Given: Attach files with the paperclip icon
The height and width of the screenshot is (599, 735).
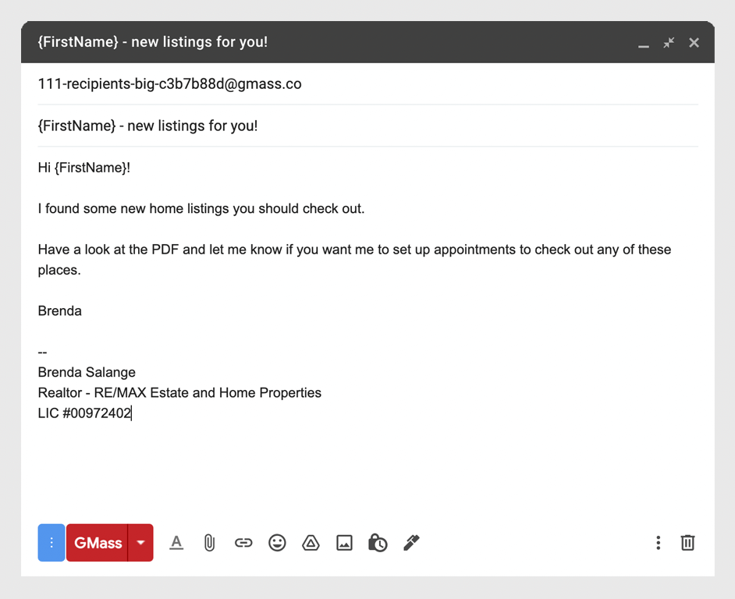Looking at the screenshot, I should click(x=210, y=543).
